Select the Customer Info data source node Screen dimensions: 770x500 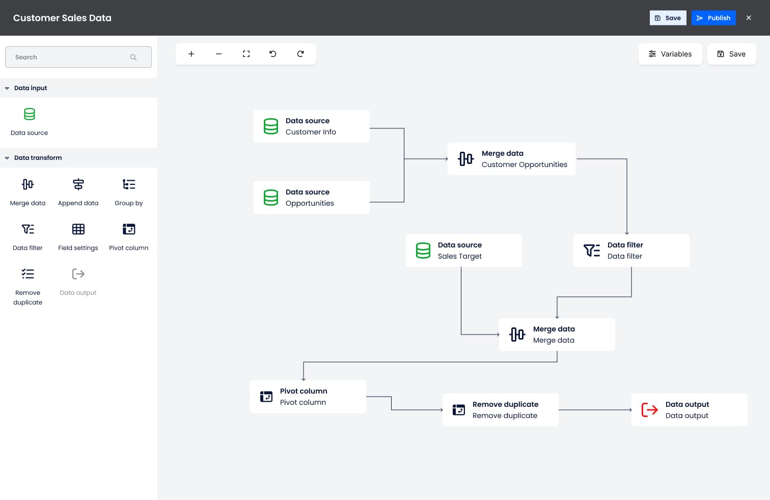pyautogui.click(x=311, y=126)
